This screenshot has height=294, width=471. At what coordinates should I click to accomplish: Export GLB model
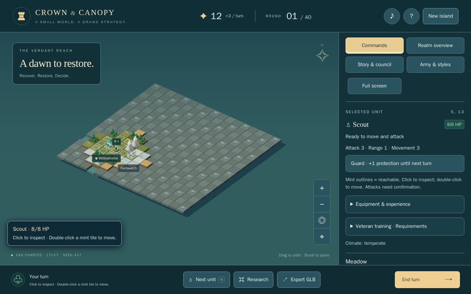point(299,280)
